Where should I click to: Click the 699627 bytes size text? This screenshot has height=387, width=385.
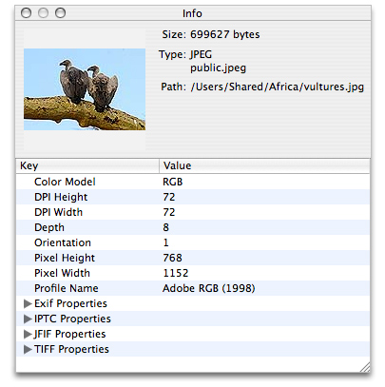[225, 34]
